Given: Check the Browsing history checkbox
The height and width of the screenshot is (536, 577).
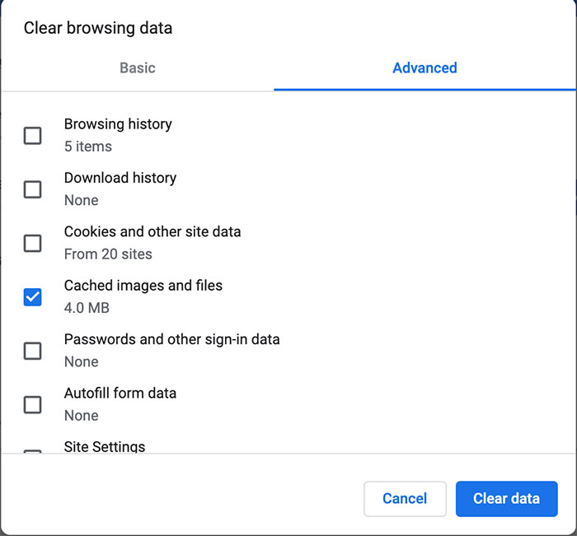Looking at the screenshot, I should [x=32, y=136].
